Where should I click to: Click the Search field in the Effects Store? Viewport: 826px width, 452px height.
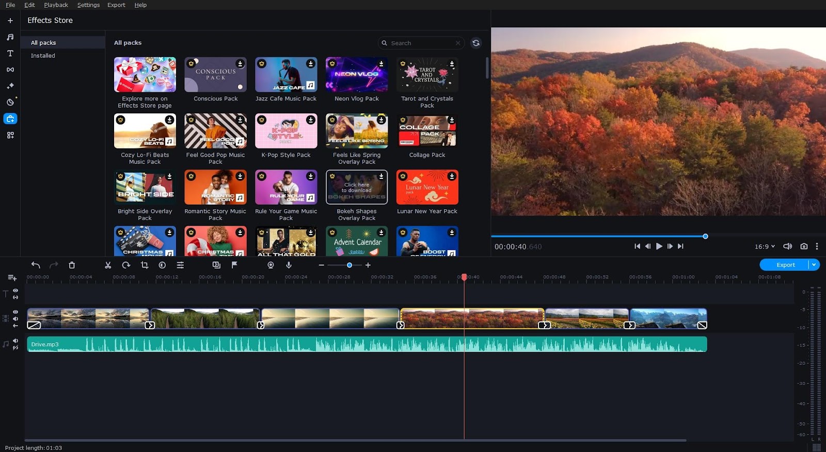421,43
